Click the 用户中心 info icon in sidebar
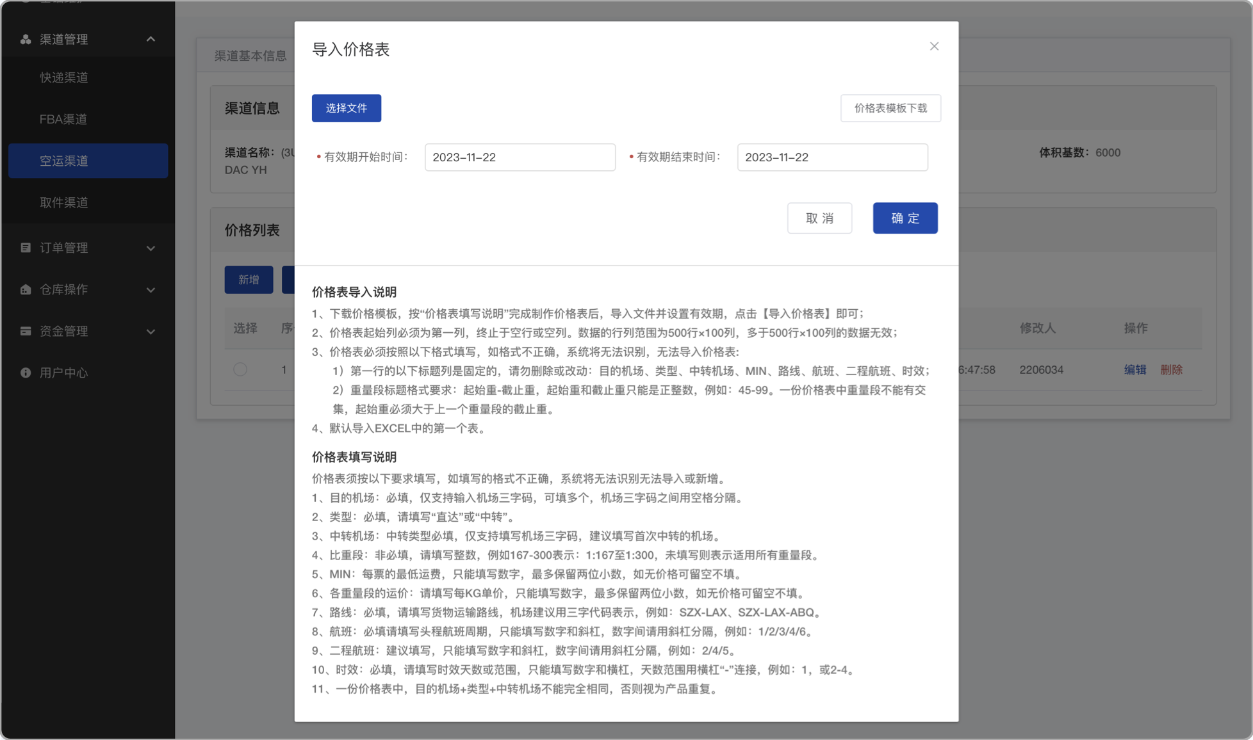Viewport: 1253px width, 740px height. pos(25,373)
